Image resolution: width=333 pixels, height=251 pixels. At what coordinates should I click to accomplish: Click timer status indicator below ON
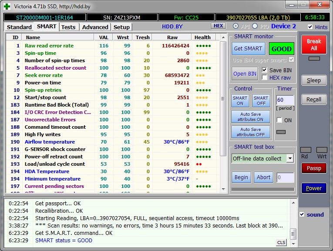281,132
